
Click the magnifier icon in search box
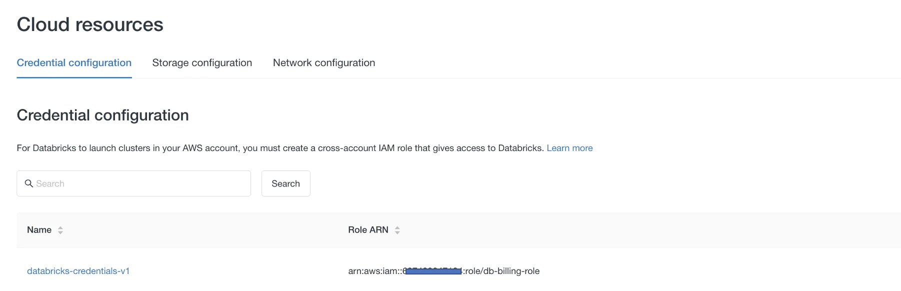click(x=29, y=183)
